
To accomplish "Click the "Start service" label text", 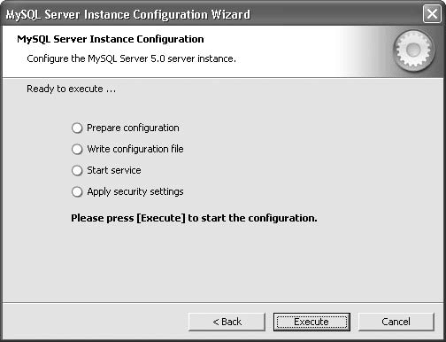I will [x=114, y=170].
